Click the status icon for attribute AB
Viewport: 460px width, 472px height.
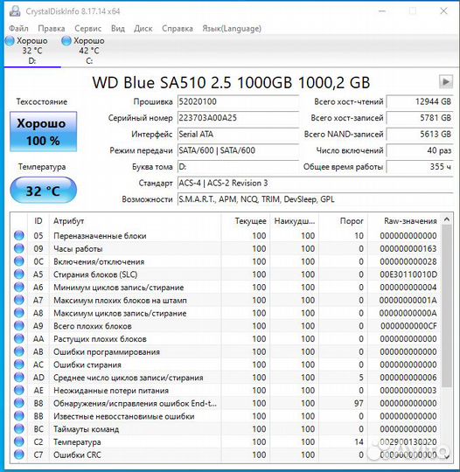pos(19,351)
